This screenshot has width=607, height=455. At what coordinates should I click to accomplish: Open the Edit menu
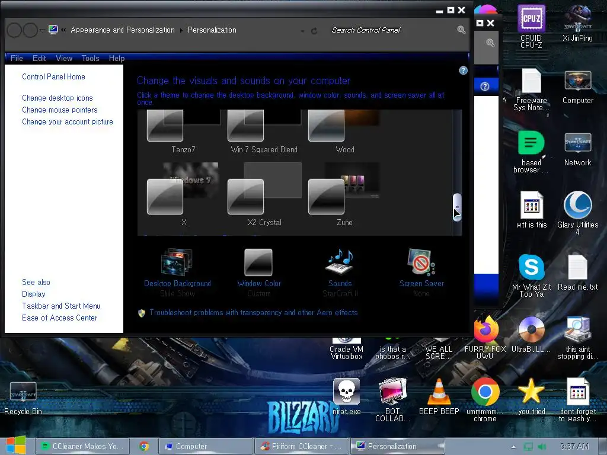tap(39, 59)
